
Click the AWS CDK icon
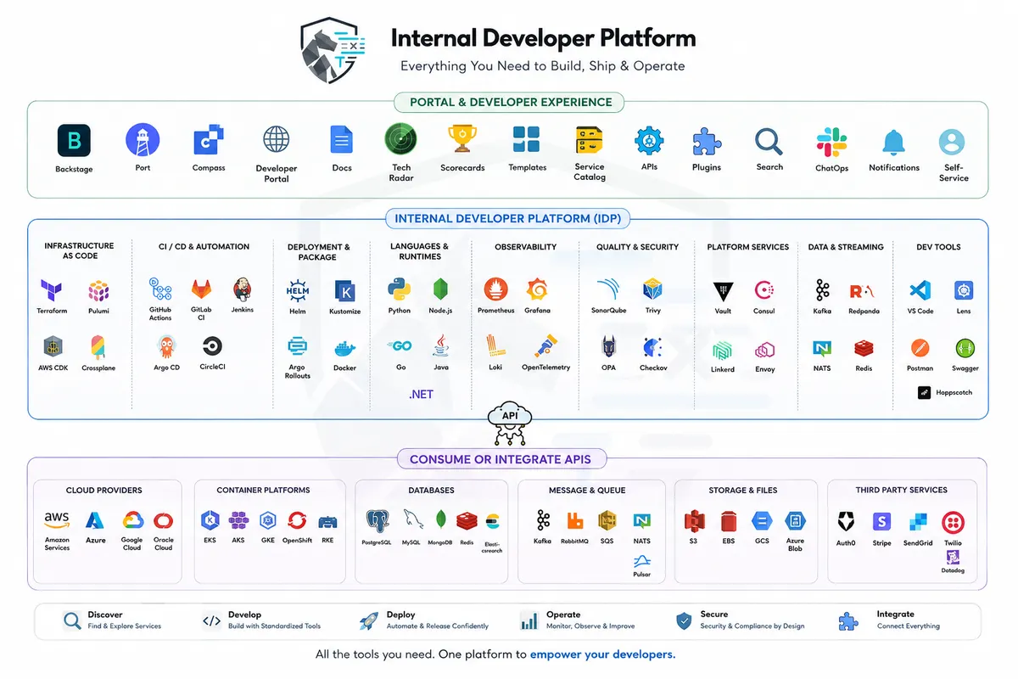(53, 347)
